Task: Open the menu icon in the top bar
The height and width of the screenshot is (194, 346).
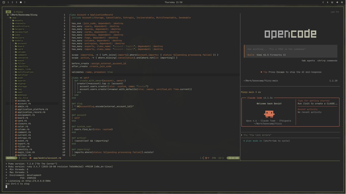Action: [x=4, y=2]
